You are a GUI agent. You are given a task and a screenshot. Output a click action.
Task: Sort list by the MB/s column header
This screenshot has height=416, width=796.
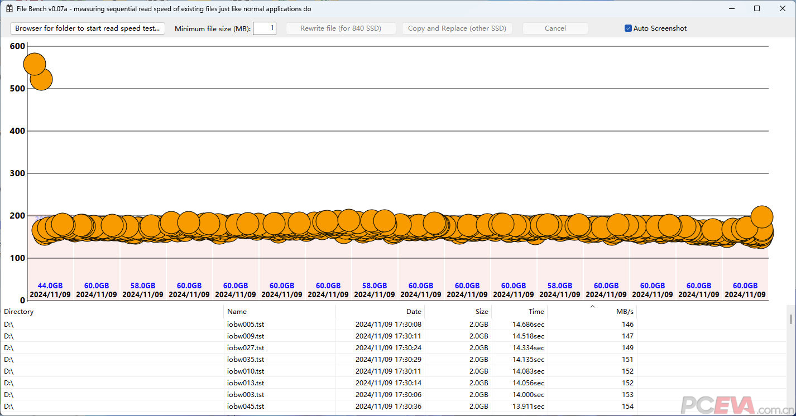click(x=592, y=312)
